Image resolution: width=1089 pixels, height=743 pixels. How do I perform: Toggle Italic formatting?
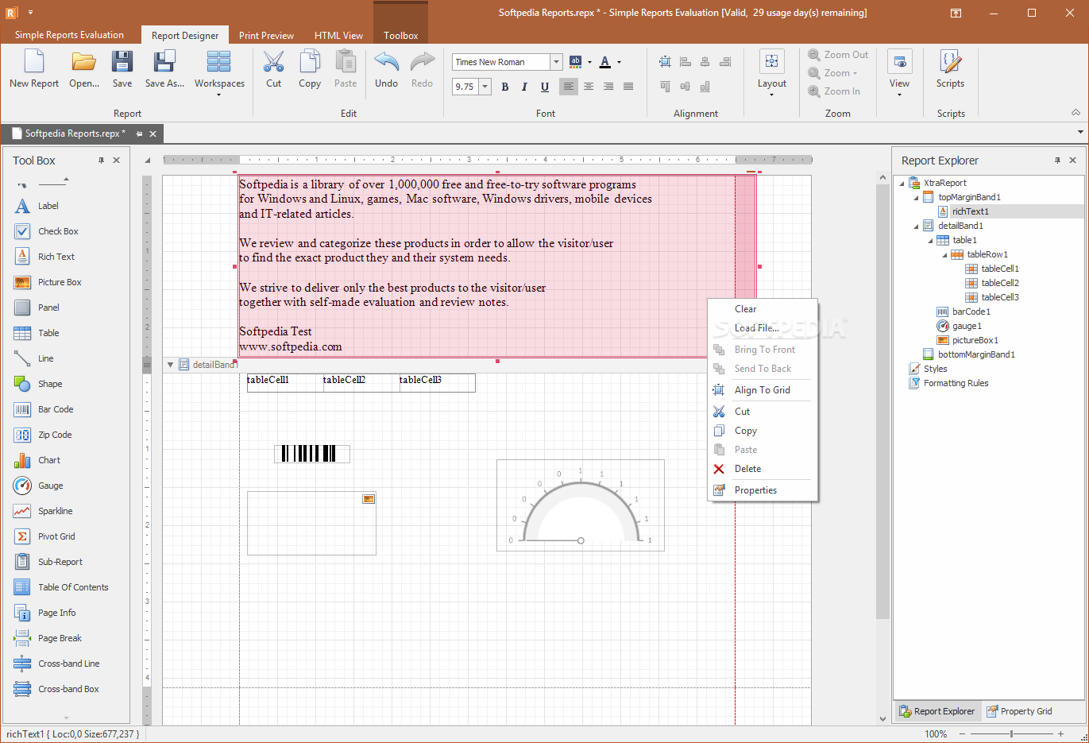tap(524, 87)
